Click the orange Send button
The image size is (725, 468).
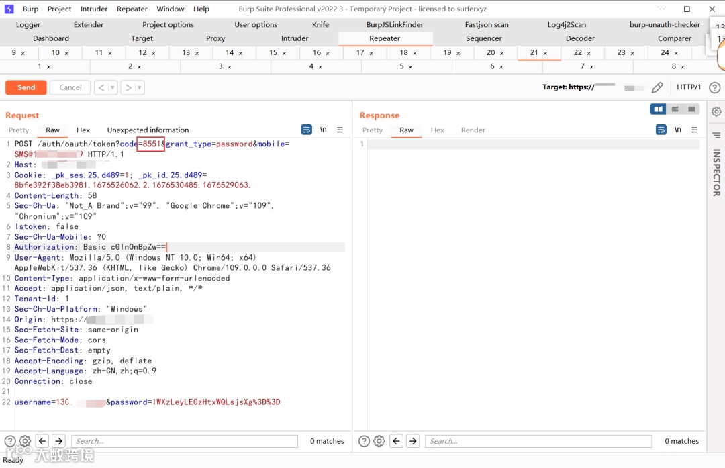(26, 87)
